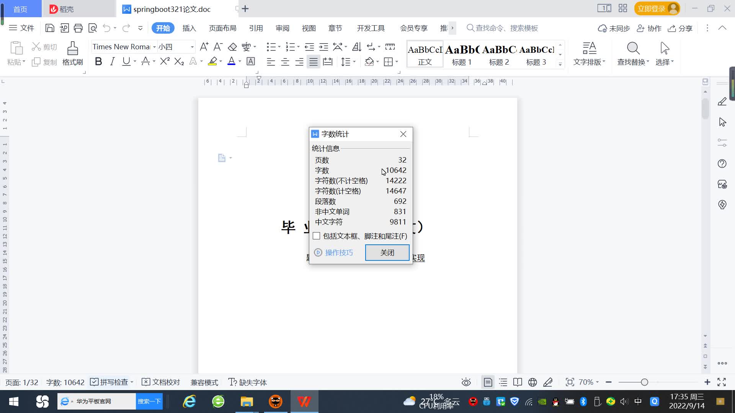The height and width of the screenshot is (413, 735).
Task: Switch to the 页面布局 Page Layout tab
Action: pos(222,28)
